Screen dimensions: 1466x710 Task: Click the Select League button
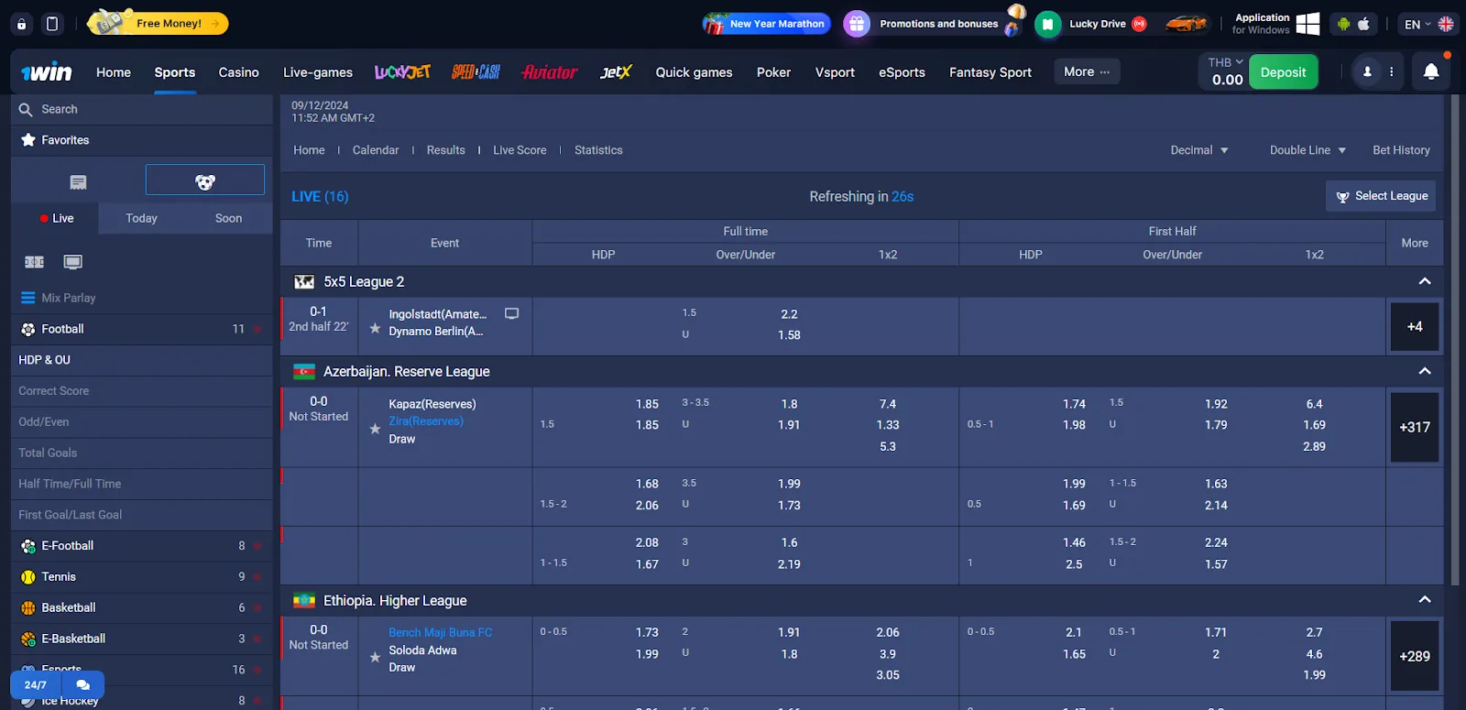1381,196
